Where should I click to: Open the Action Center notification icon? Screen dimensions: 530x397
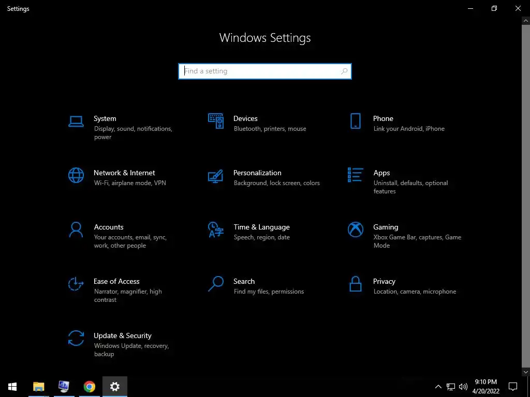coord(513,387)
